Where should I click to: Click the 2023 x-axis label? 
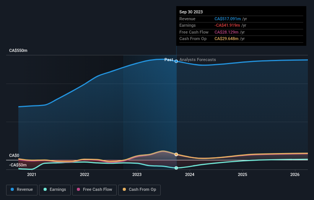click(137, 174)
